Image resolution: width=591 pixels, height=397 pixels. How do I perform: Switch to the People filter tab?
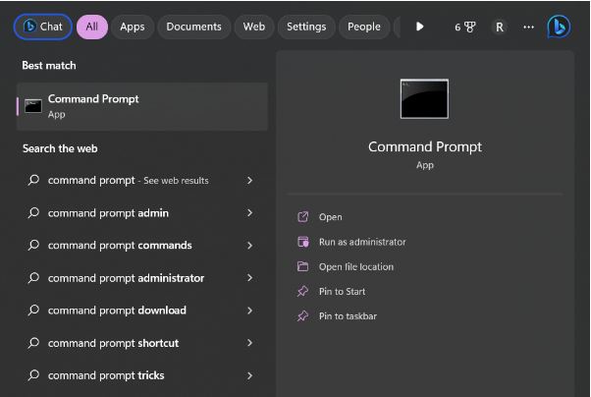[364, 27]
